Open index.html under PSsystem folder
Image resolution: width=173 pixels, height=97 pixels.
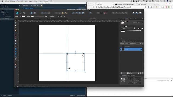(x=8, y=17)
